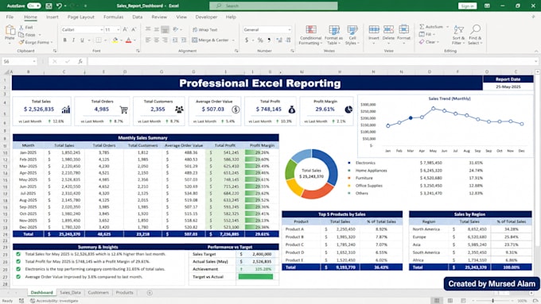
Task: Open Format as Table gallery
Action: point(333,35)
